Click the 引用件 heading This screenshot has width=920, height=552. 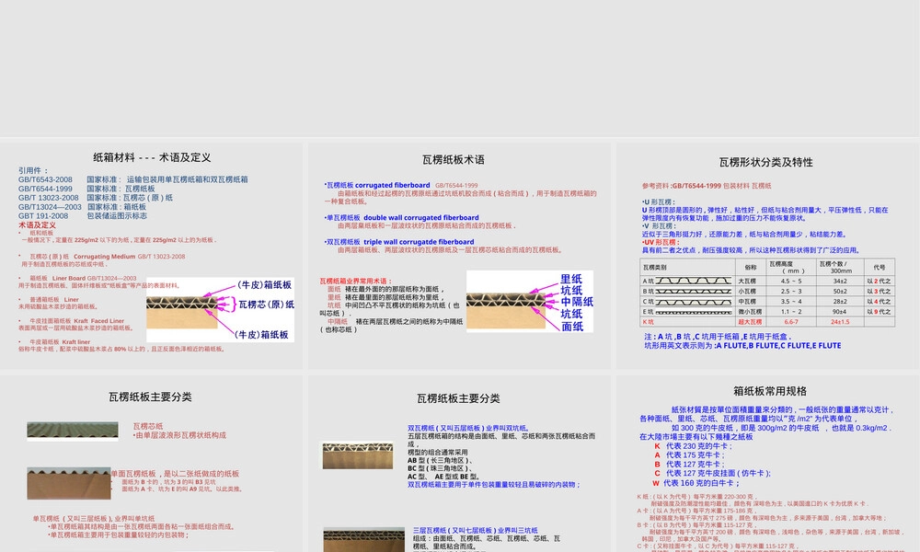[33, 170]
